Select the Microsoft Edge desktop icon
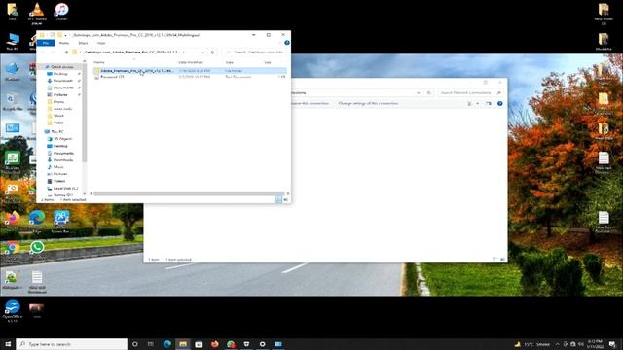This screenshot has height=350, width=623. click(37, 221)
